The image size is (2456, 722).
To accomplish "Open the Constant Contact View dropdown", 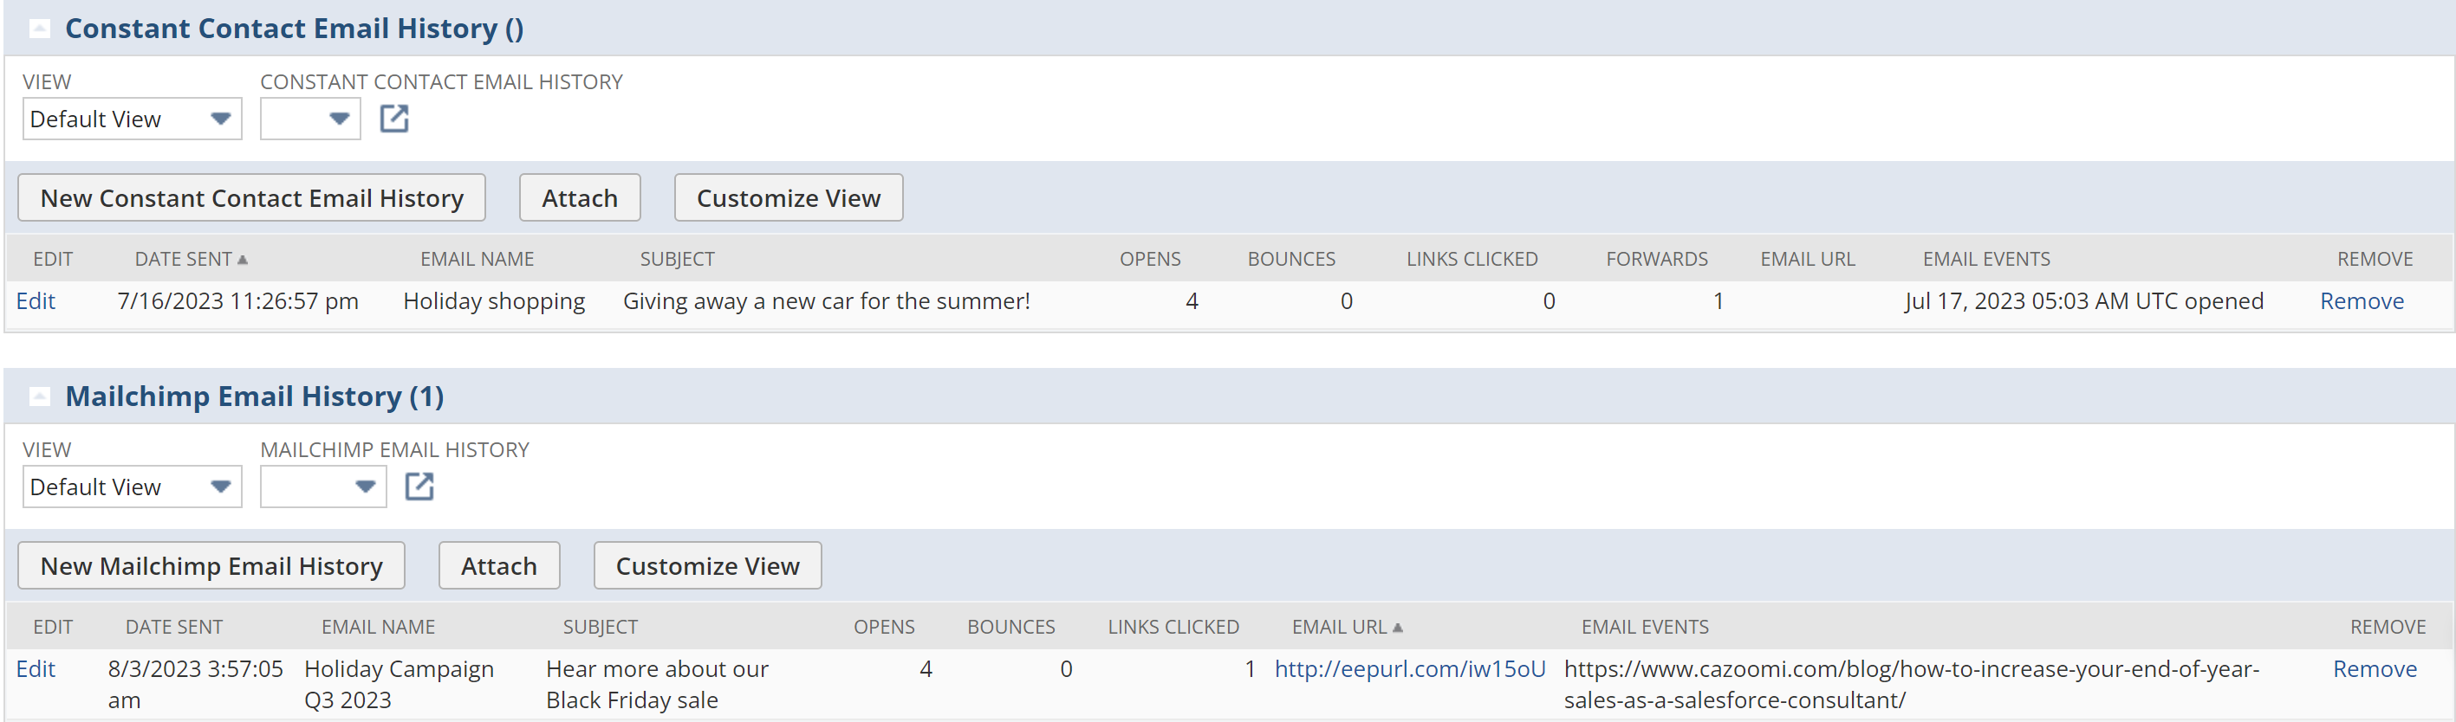I will [x=132, y=119].
